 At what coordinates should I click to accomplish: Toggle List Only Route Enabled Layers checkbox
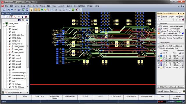(x=159, y=46)
